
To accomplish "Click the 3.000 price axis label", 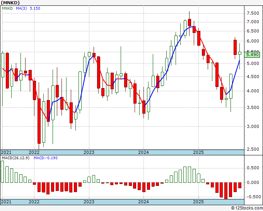I will tap(253, 126).
